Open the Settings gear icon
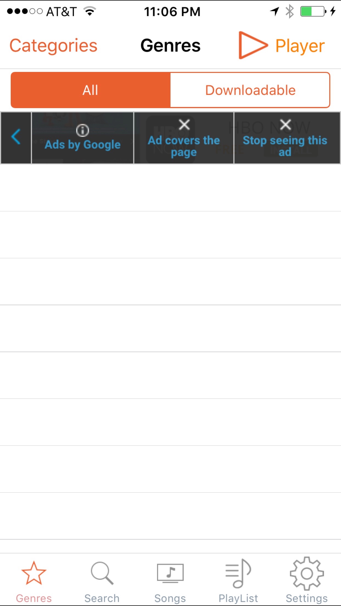The image size is (341, 606). 307,573
